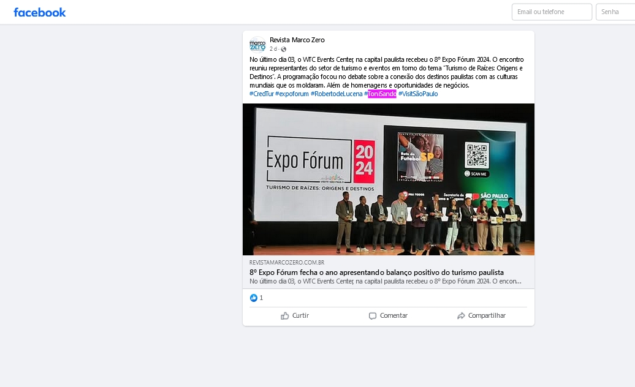Click the article preview description text
Viewport: 635px width, 387px height.
point(386,282)
